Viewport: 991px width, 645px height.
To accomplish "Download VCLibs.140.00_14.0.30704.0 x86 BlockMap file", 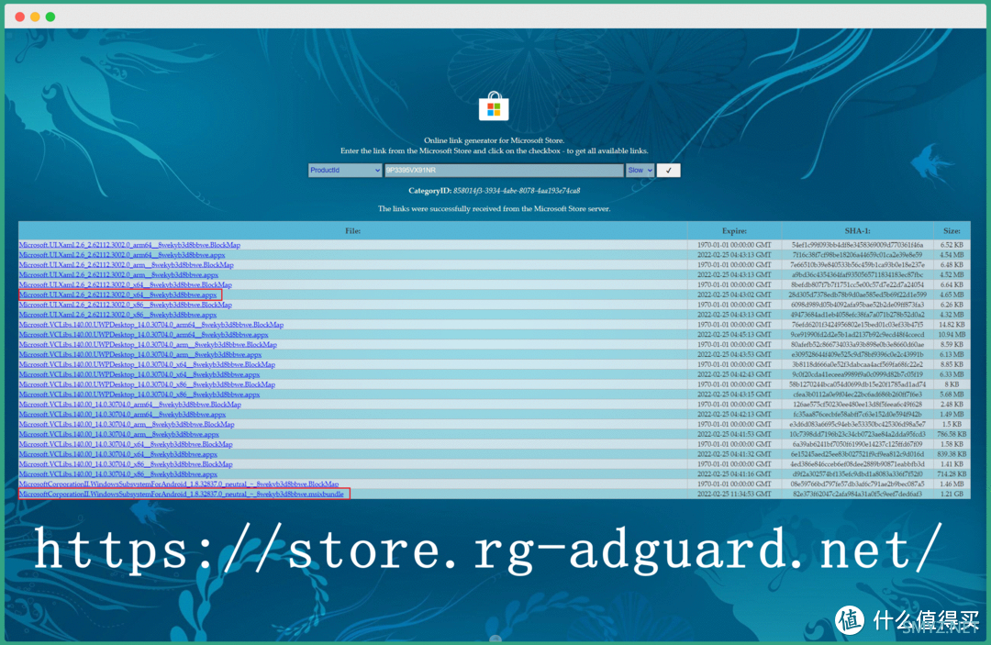I will (x=126, y=464).
